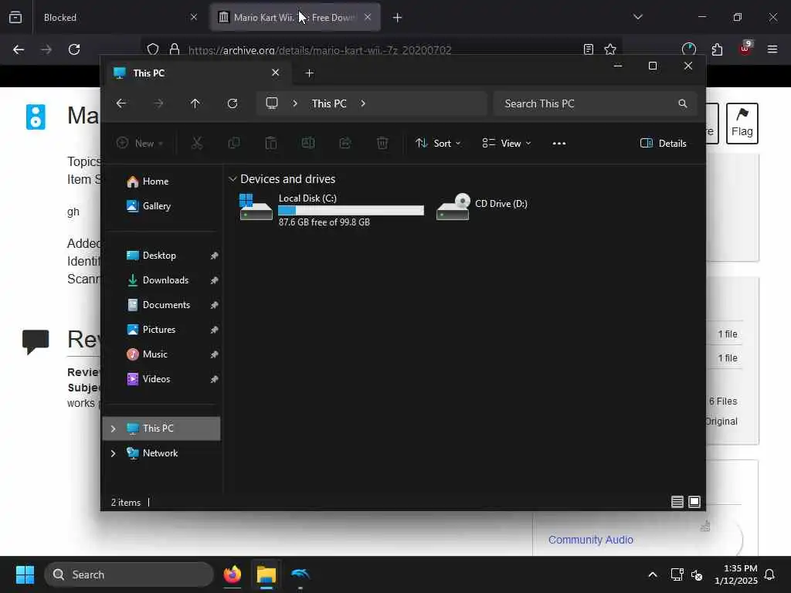Open the Firefox hamburger menu
The width and height of the screenshot is (791, 593).
click(772, 49)
